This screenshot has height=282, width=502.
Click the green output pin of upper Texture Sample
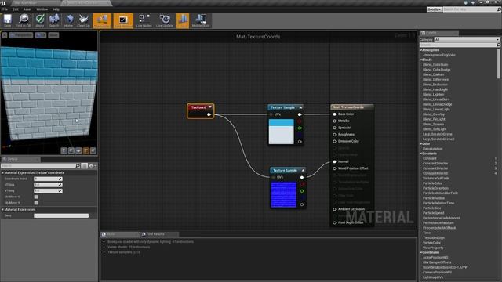pos(300,128)
